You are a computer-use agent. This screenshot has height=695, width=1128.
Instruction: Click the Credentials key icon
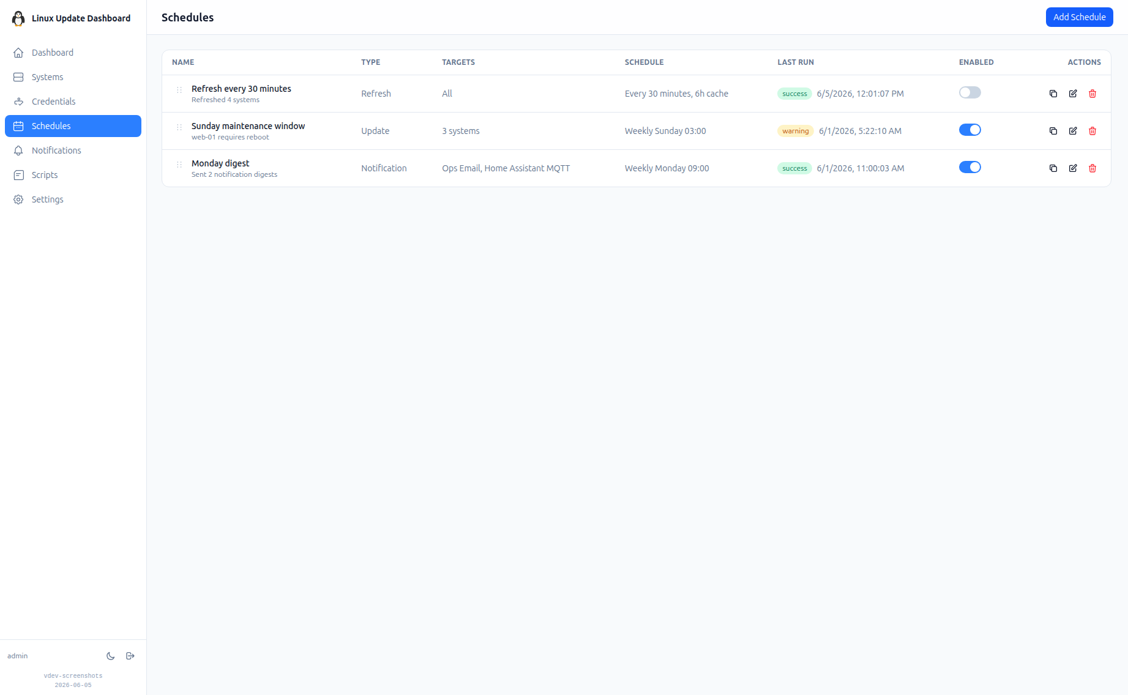coord(18,102)
